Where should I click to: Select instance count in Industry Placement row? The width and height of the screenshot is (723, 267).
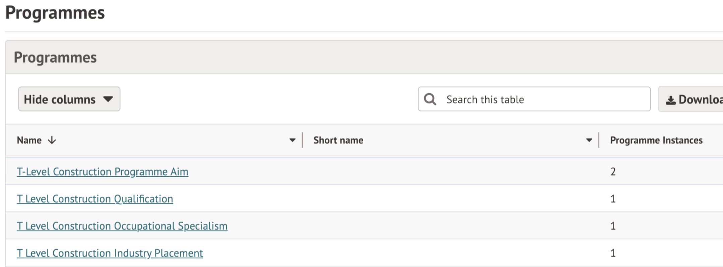click(x=613, y=253)
